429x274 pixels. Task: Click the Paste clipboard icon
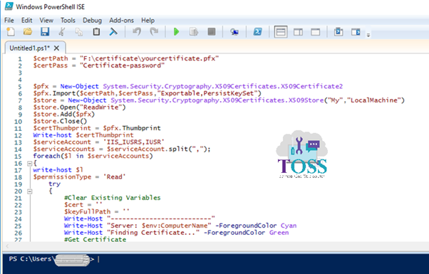point(96,32)
